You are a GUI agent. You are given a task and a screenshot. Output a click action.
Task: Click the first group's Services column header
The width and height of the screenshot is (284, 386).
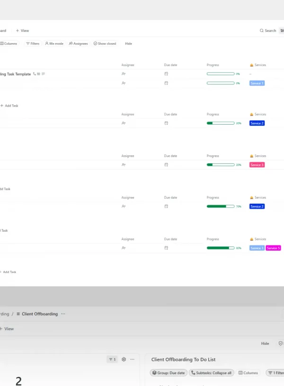[258, 65]
